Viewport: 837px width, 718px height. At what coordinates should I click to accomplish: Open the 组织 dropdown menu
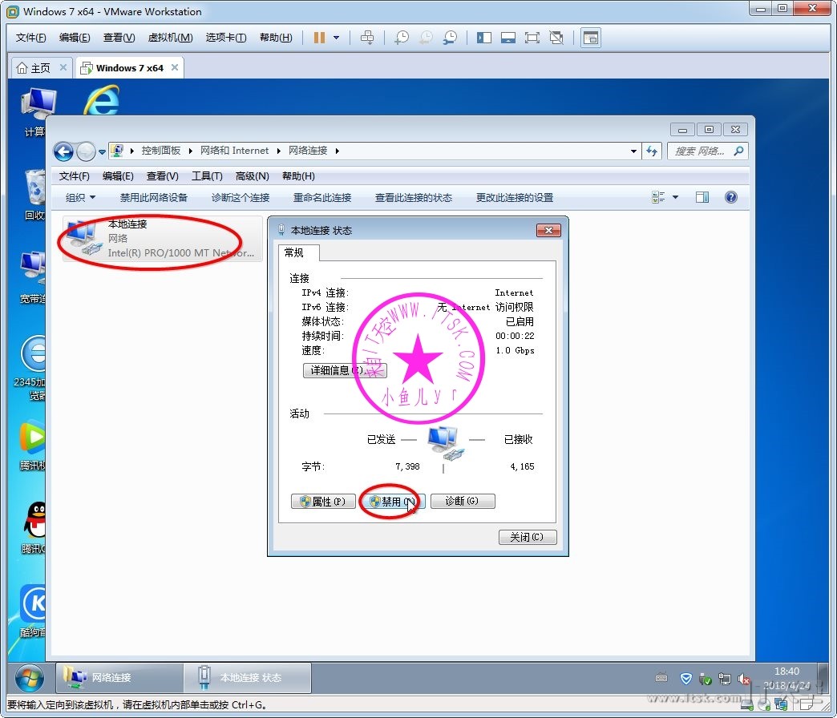[x=80, y=197]
